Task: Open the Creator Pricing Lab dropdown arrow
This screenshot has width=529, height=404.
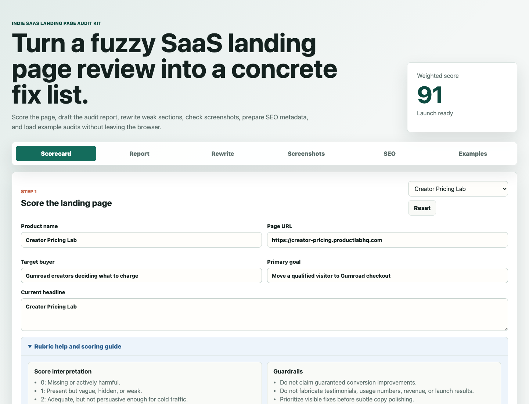Action: pos(504,189)
